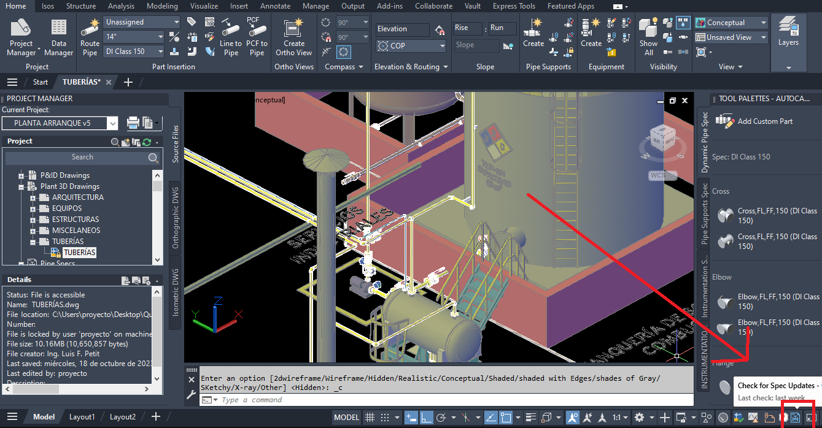This screenshot has height=428, width=822.
Task: Toggle the MODEL space status button
Action: (x=346, y=418)
